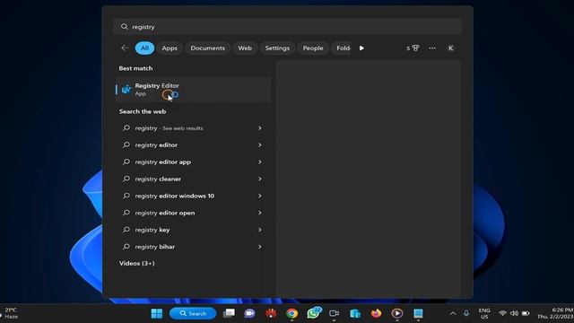The width and height of the screenshot is (574, 323).
Task: Go back with the left arrow button
Action: click(x=125, y=48)
